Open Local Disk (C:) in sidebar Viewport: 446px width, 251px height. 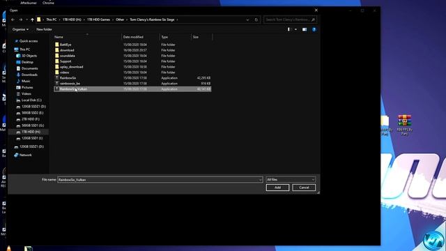(31, 100)
